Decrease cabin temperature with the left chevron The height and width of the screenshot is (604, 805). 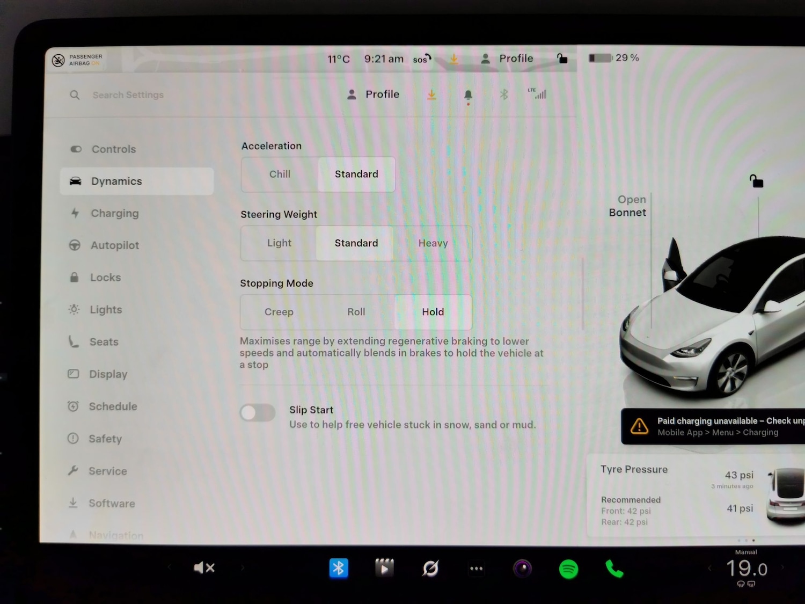click(x=709, y=567)
